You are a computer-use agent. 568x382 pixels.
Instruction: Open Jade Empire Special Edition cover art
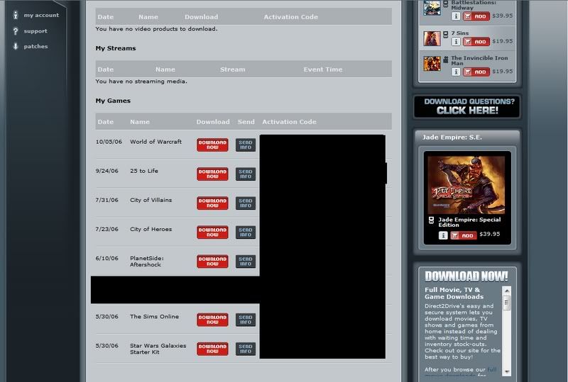coord(466,185)
